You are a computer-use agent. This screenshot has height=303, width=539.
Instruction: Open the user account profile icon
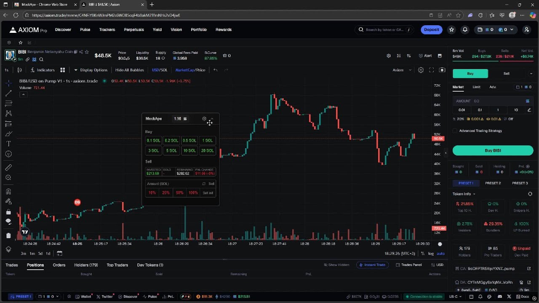tap(526, 29)
